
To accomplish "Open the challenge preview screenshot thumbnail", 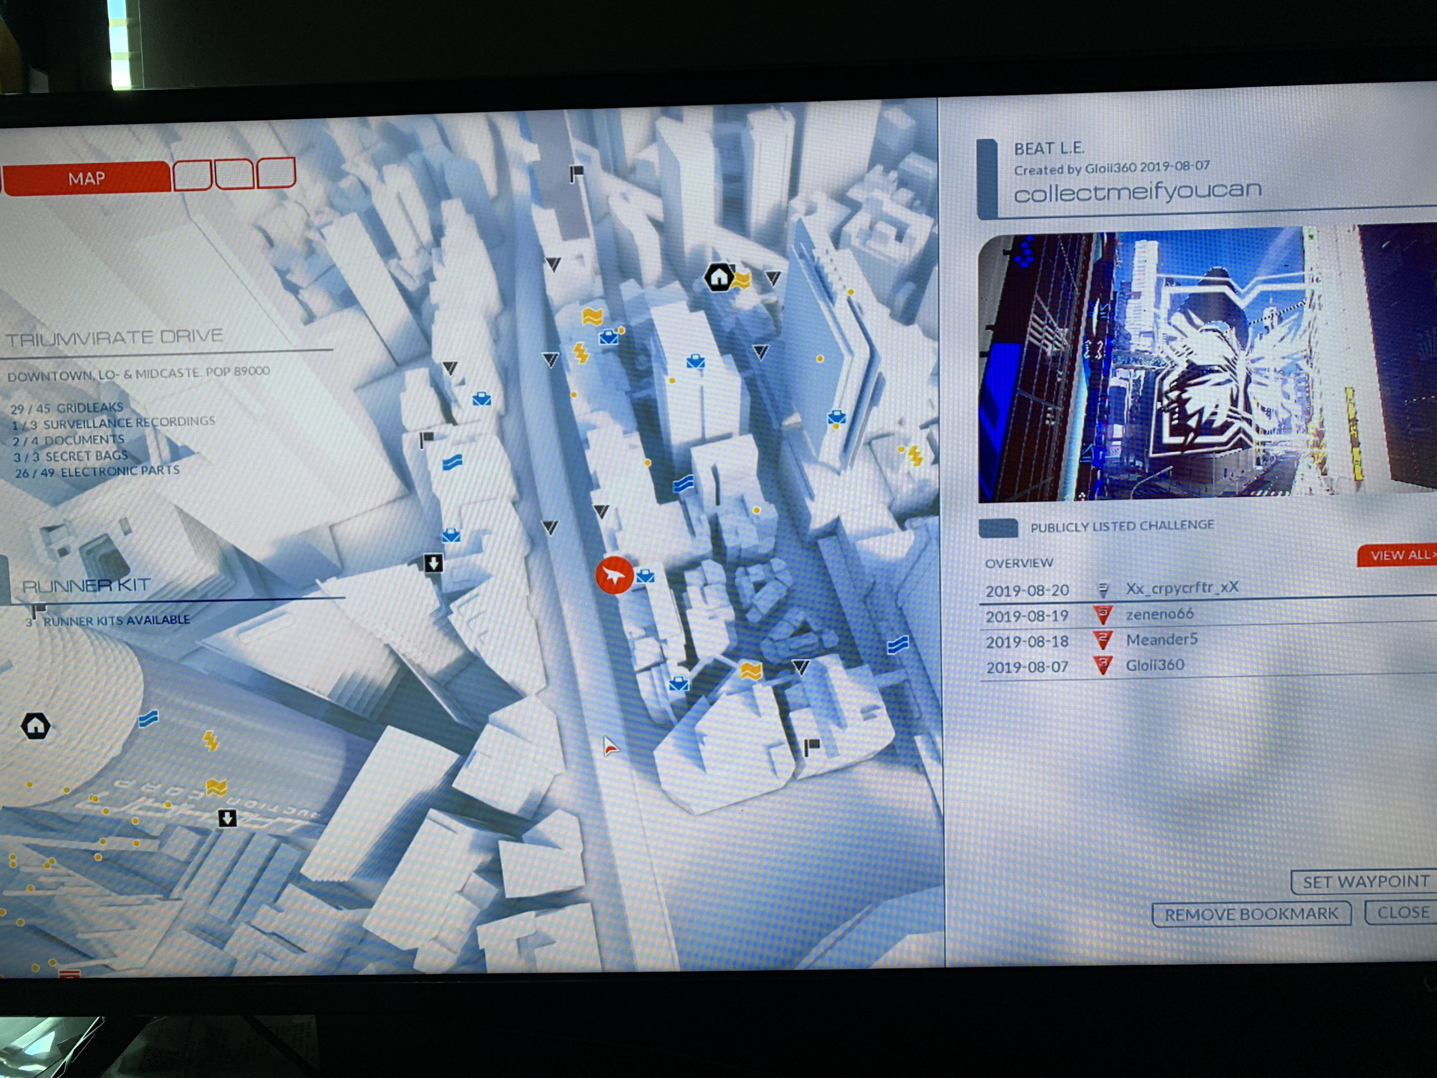I will click(1207, 363).
